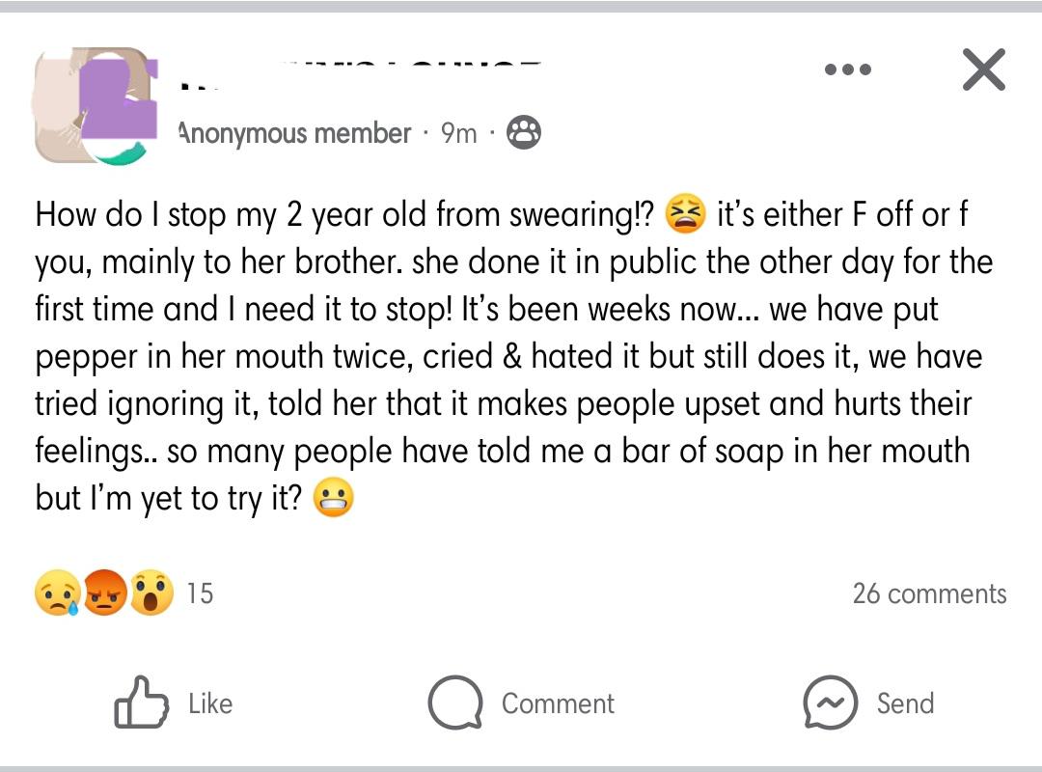
Task: Open the post options three-dot menu
Action: click(847, 69)
